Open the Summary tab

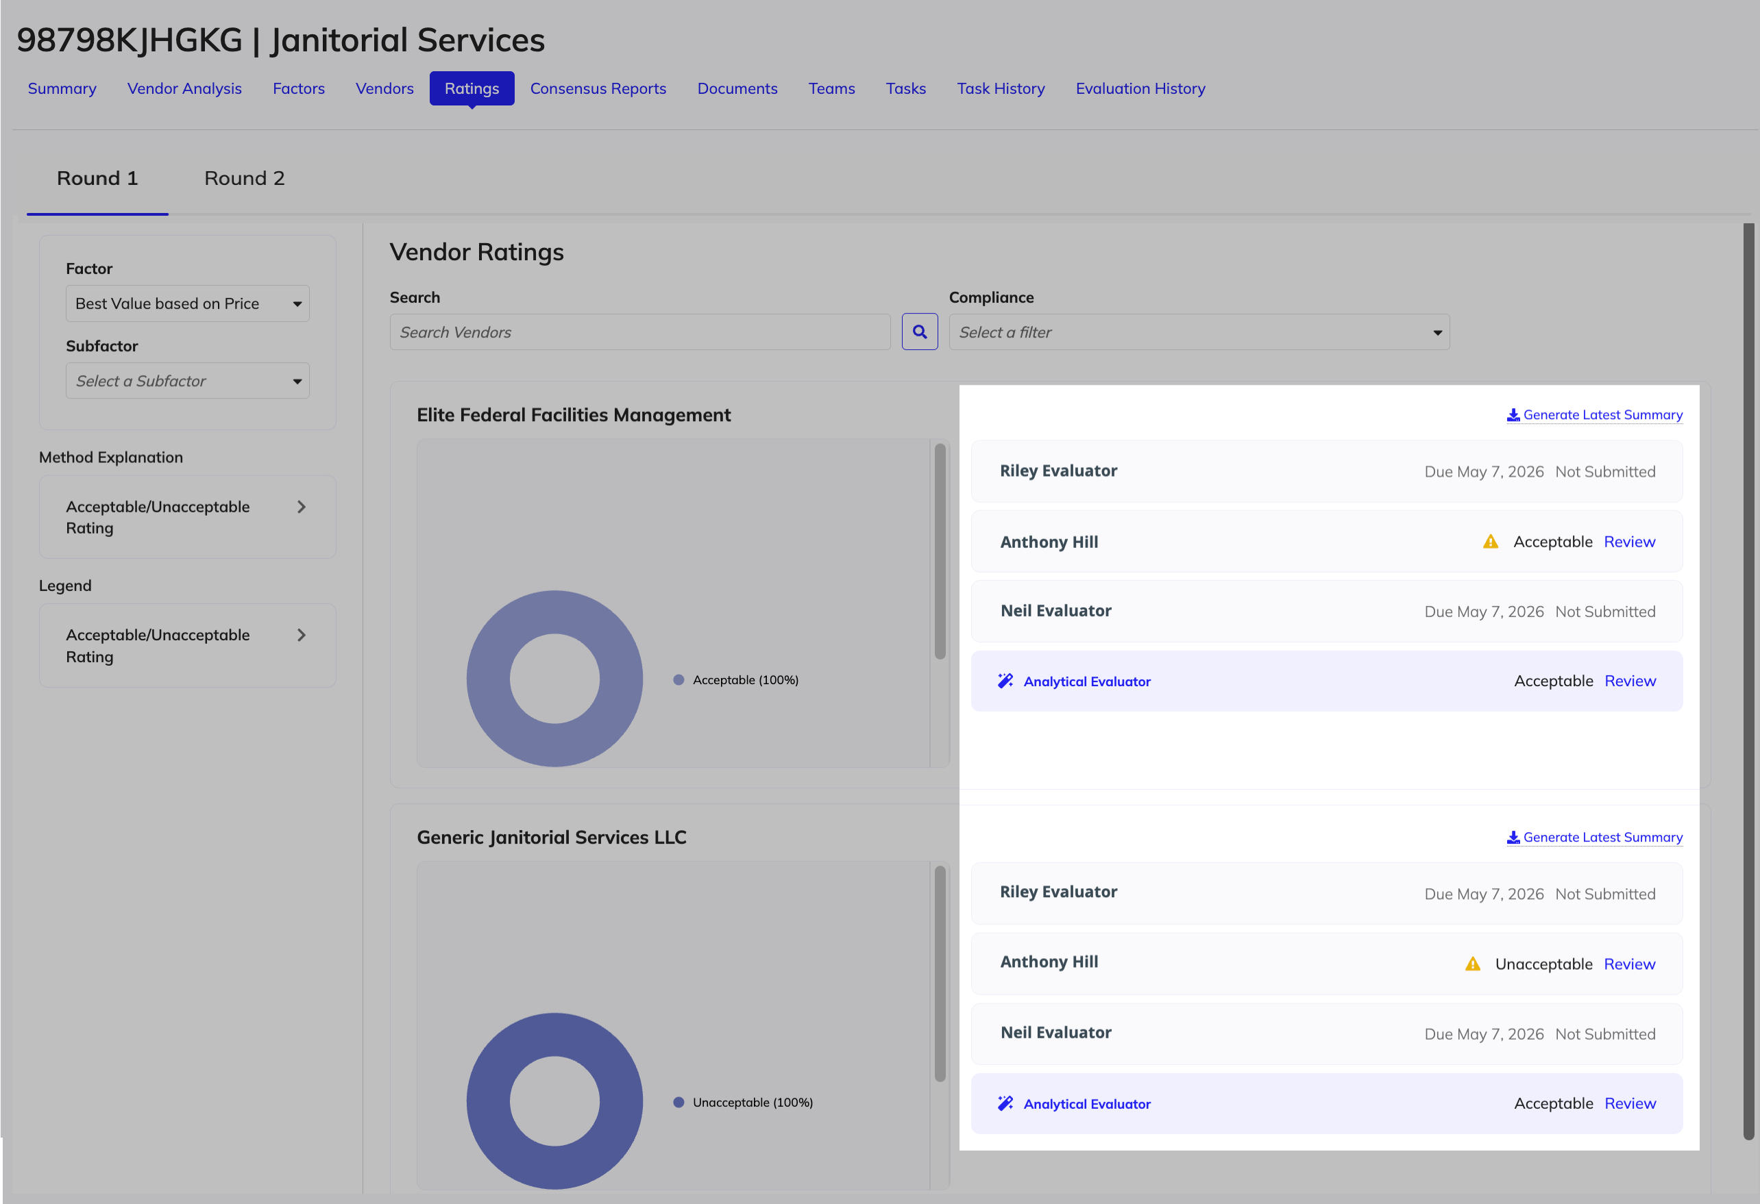[62, 88]
